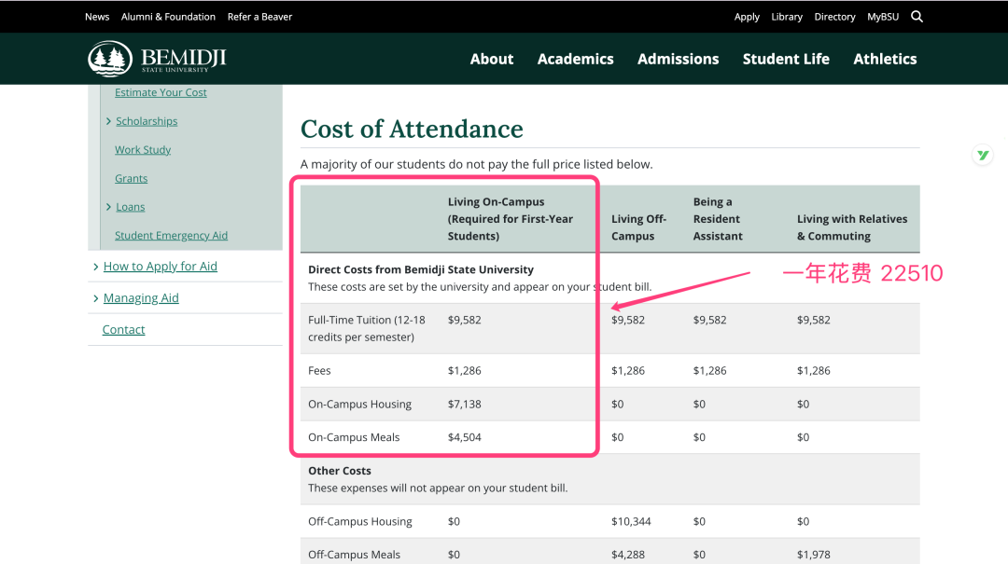
Task: Open the Library link
Action: pyautogui.click(x=787, y=17)
